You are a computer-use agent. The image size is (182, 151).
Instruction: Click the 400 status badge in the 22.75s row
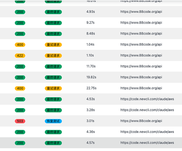pyautogui.click(x=20, y=88)
